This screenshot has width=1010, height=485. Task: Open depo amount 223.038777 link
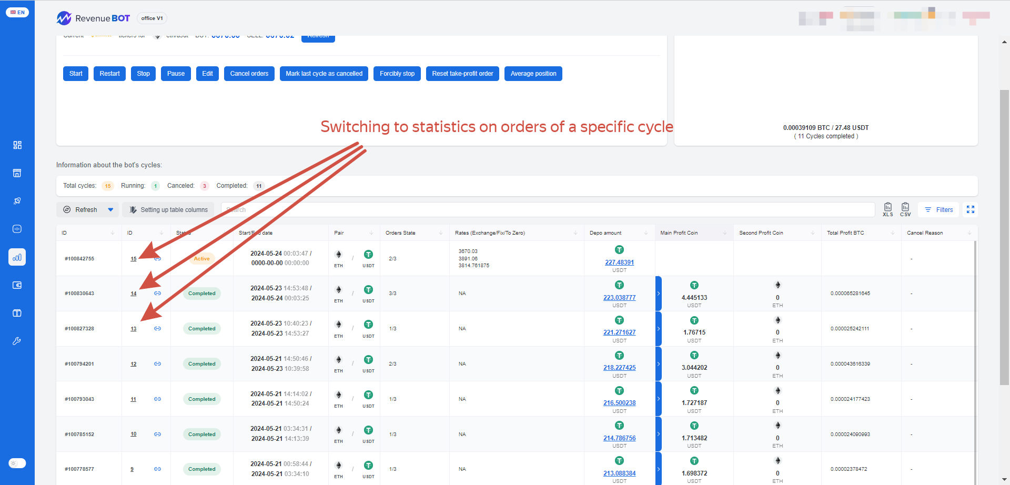(x=619, y=298)
